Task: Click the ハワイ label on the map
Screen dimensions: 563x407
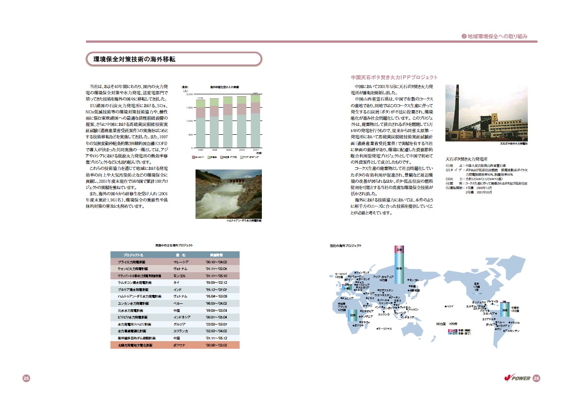Action: (x=449, y=306)
